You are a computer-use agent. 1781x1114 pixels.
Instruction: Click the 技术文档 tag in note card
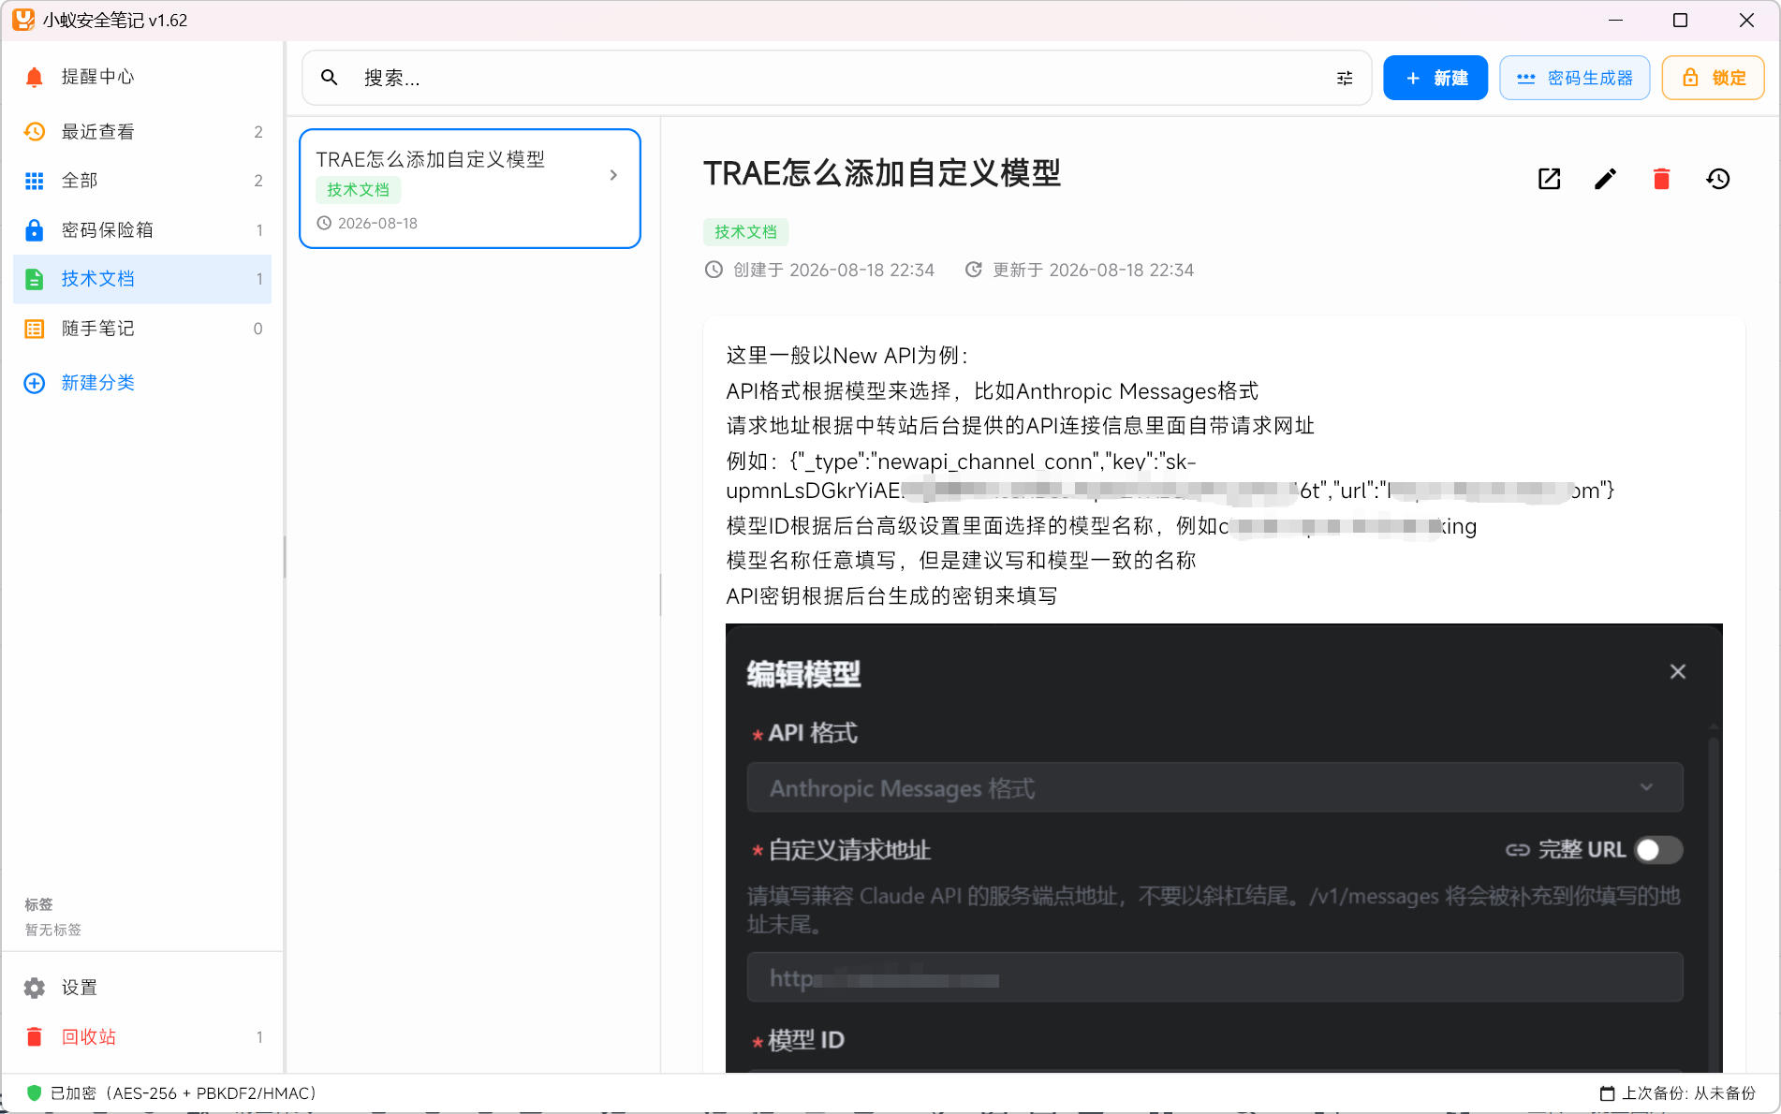pyautogui.click(x=358, y=189)
